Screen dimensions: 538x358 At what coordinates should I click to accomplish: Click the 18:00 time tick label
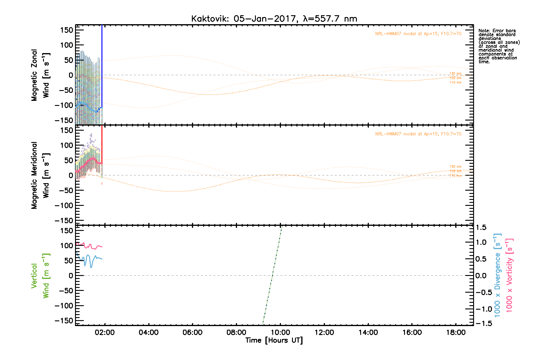[456, 332]
